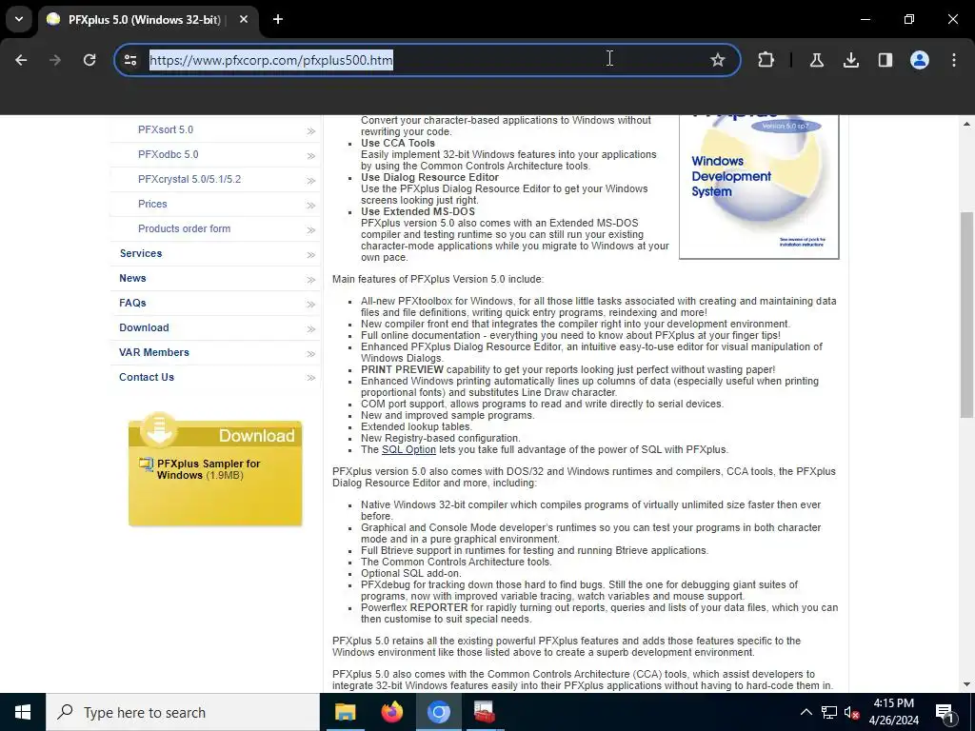The height and width of the screenshot is (731, 975).
Task: Click the page vertical scrollbar thumb
Action: point(967,314)
